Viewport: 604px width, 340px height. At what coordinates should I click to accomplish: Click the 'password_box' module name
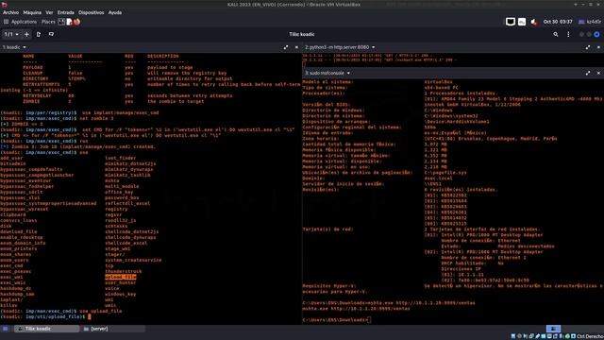122,197
